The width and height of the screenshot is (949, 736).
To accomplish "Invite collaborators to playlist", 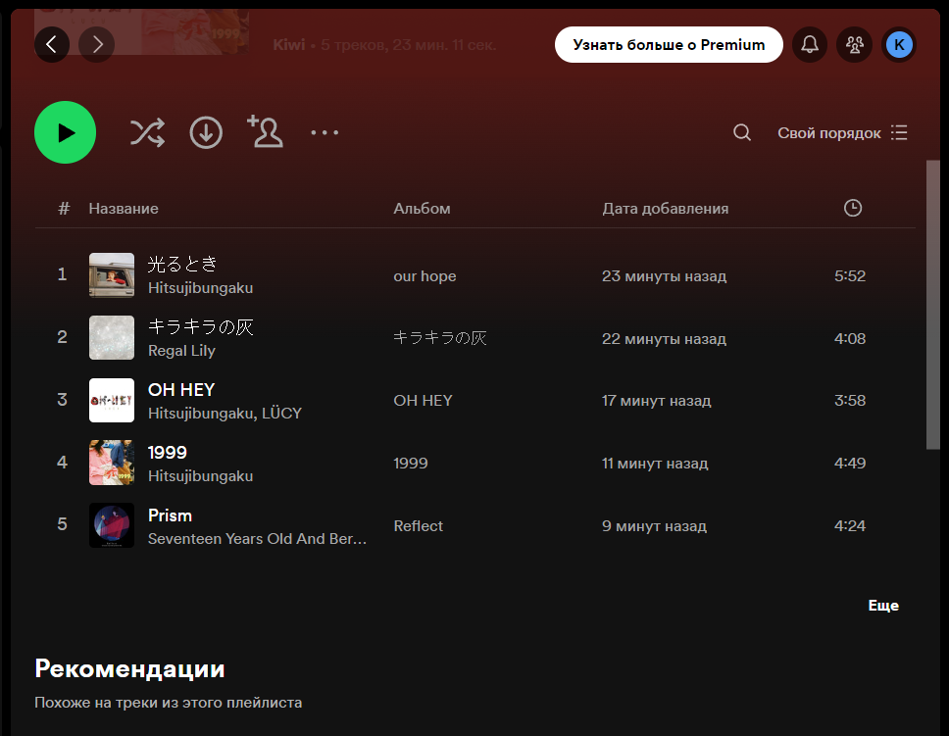I will coord(265,131).
